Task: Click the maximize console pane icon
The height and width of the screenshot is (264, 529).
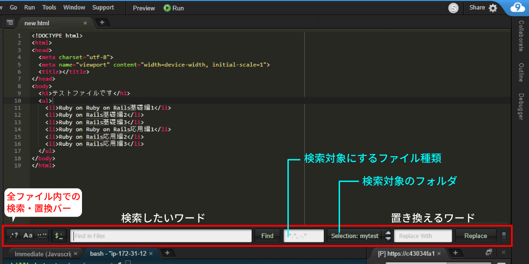Action: click(x=489, y=253)
